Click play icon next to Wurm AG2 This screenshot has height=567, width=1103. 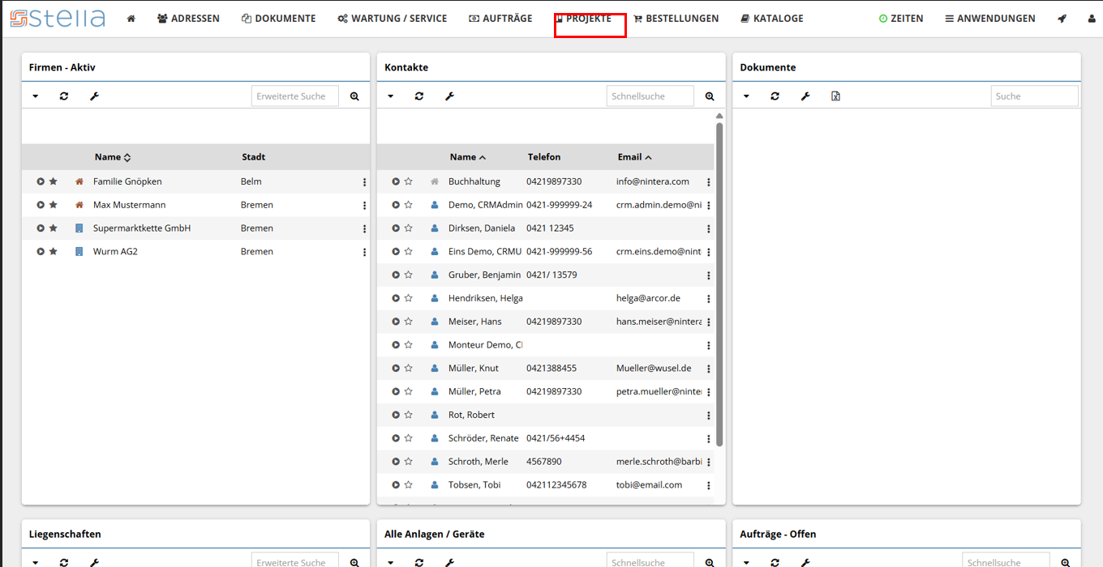coord(41,252)
